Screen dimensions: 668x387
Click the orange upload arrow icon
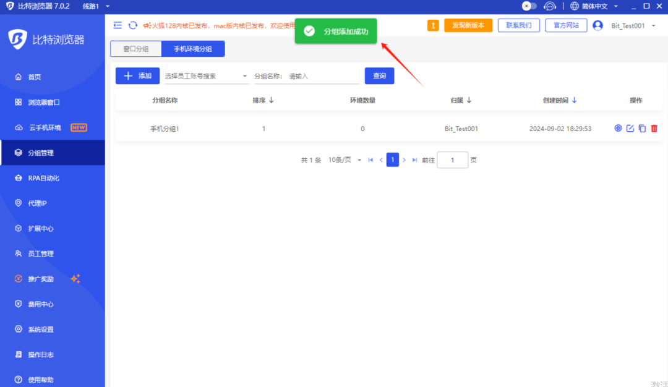point(432,25)
